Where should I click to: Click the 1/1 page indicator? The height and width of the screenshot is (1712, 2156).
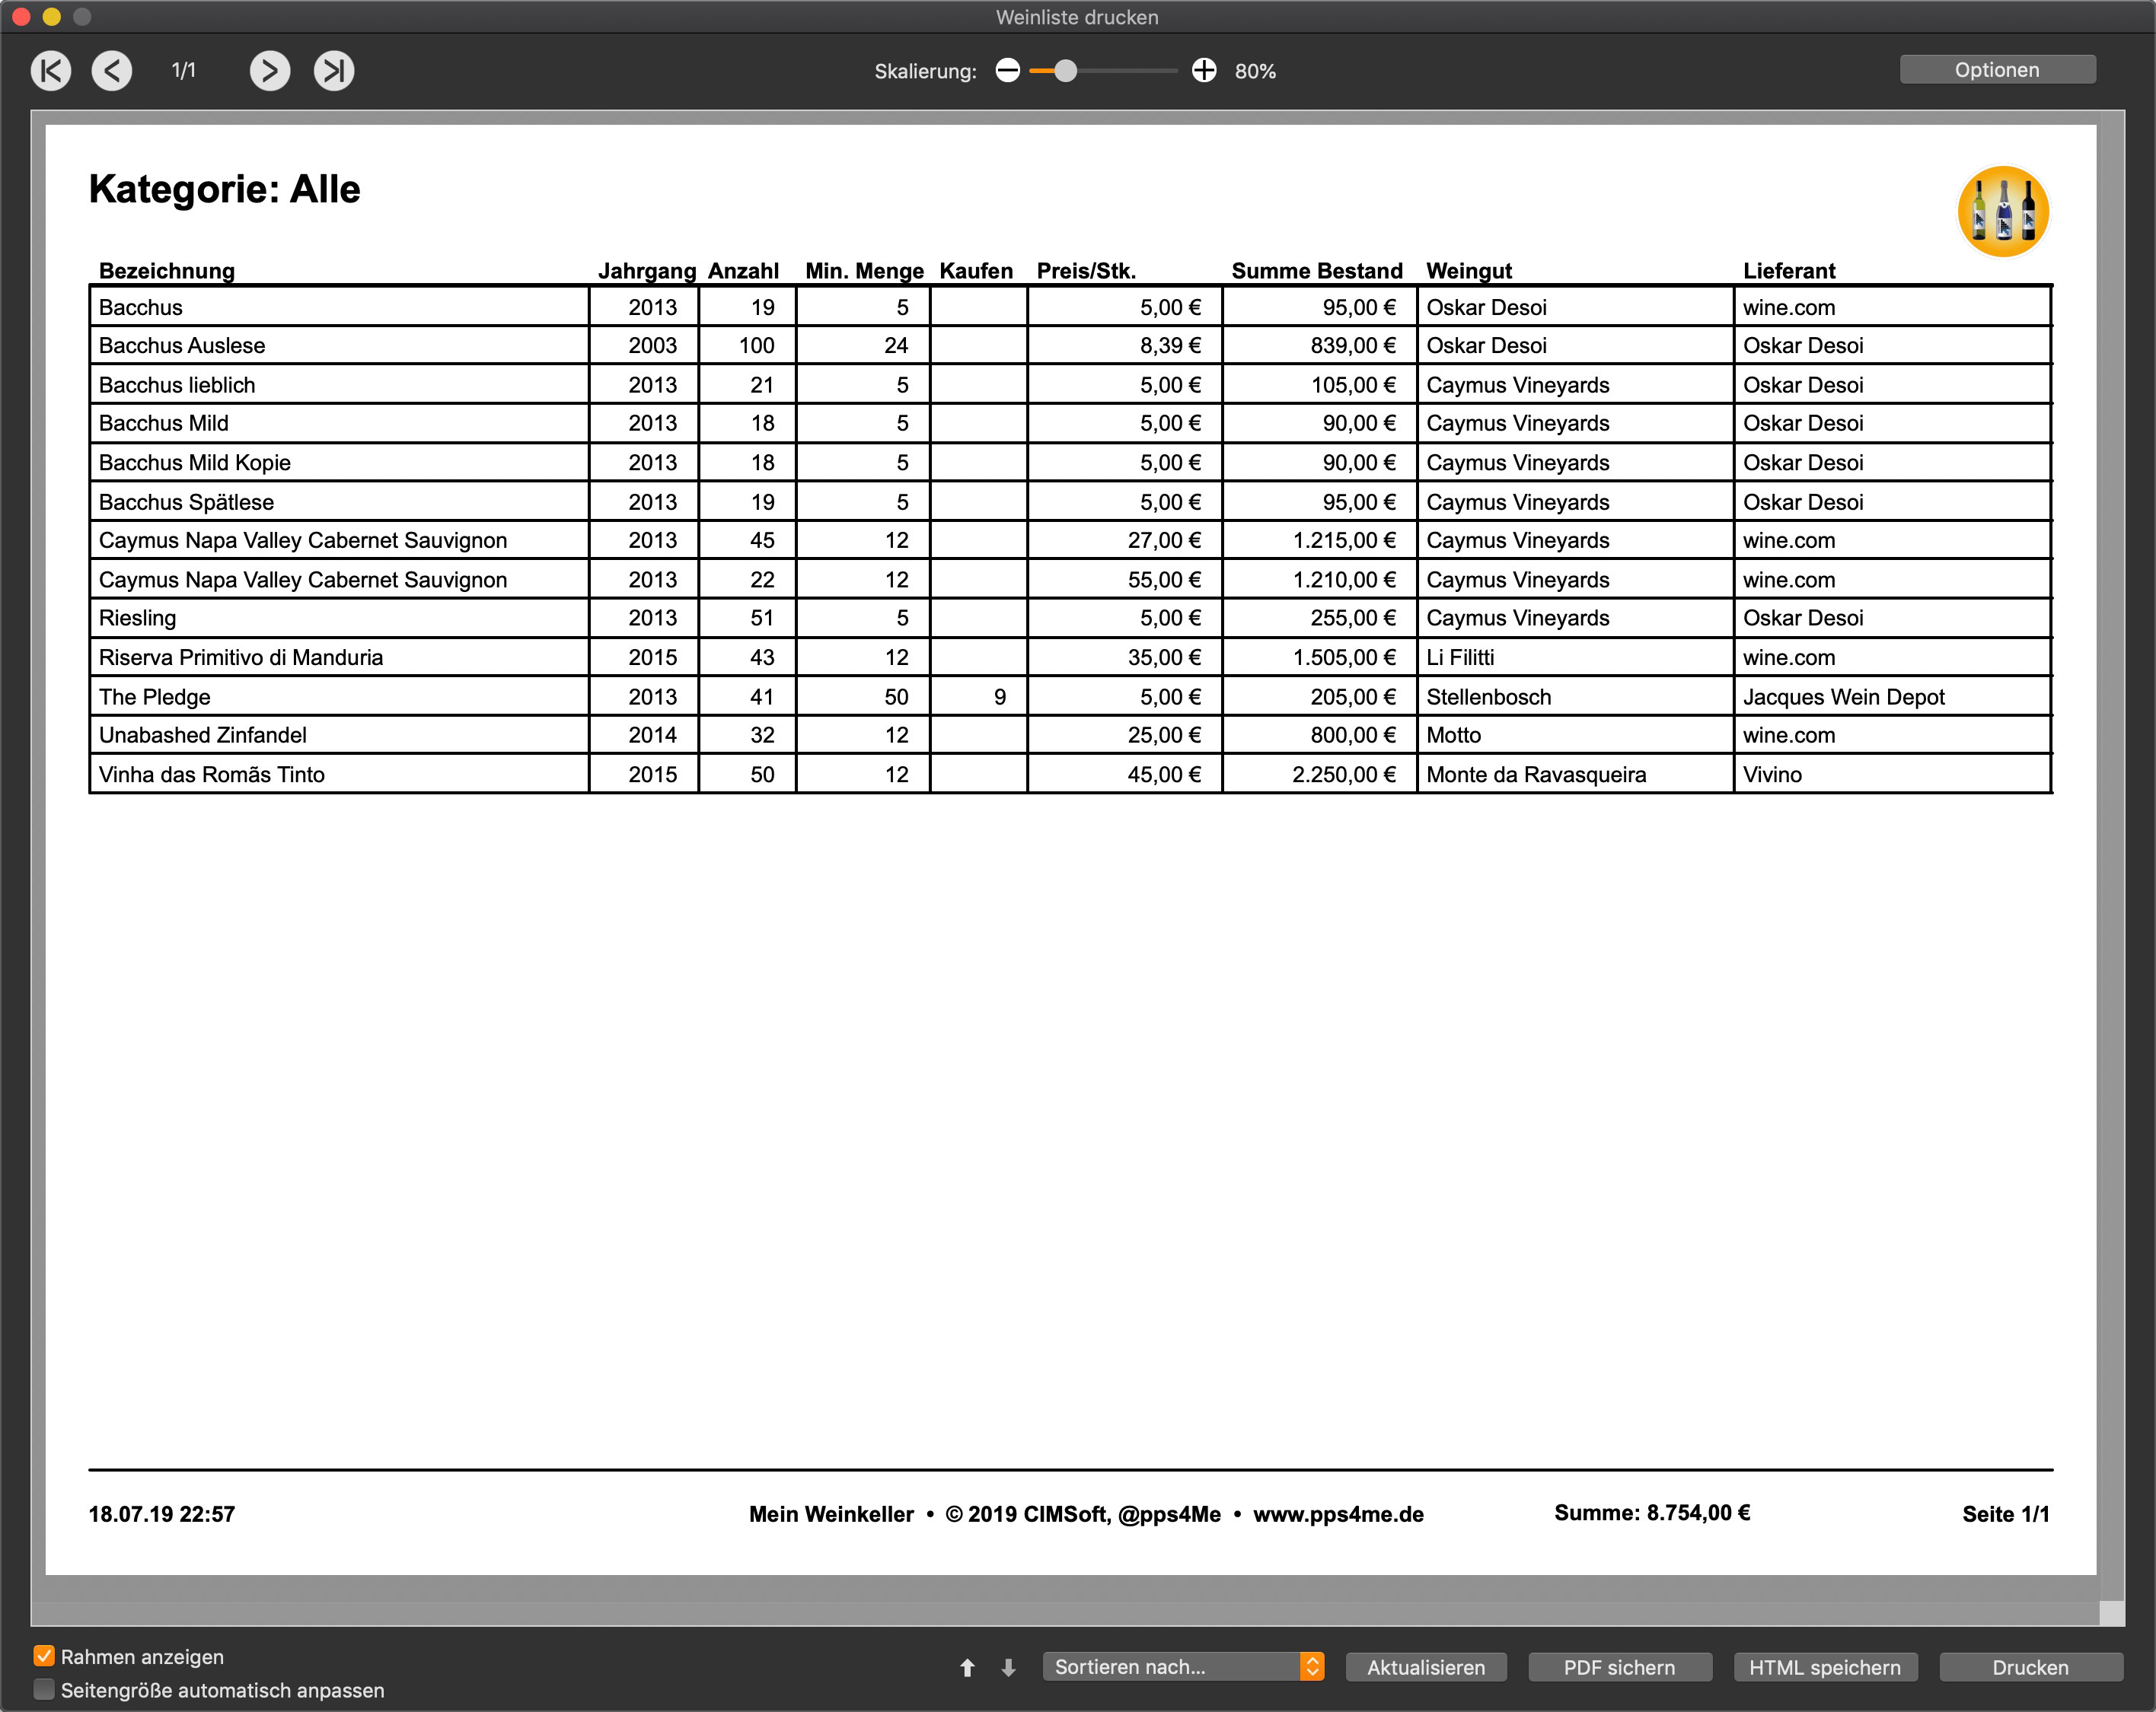point(183,70)
